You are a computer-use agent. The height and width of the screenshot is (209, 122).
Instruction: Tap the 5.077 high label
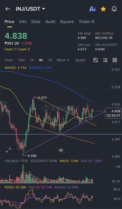pos(42,98)
